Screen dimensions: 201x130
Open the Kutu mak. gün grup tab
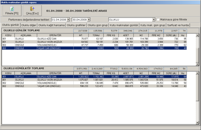(153, 25)
